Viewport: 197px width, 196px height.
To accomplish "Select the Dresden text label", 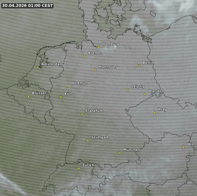I will pos(156,91).
